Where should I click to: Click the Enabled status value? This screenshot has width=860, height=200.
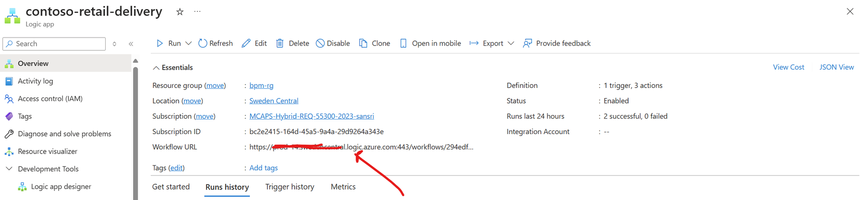click(x=616, y=100)
